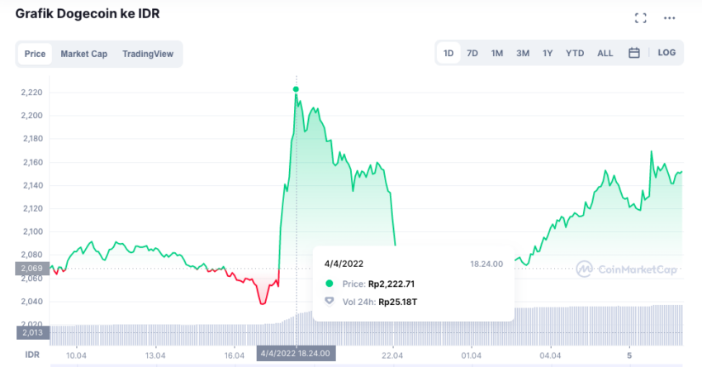The width and height of the screenshot is (702, 367).
Task: Show ALL time price history
Action: click(605, 54)
